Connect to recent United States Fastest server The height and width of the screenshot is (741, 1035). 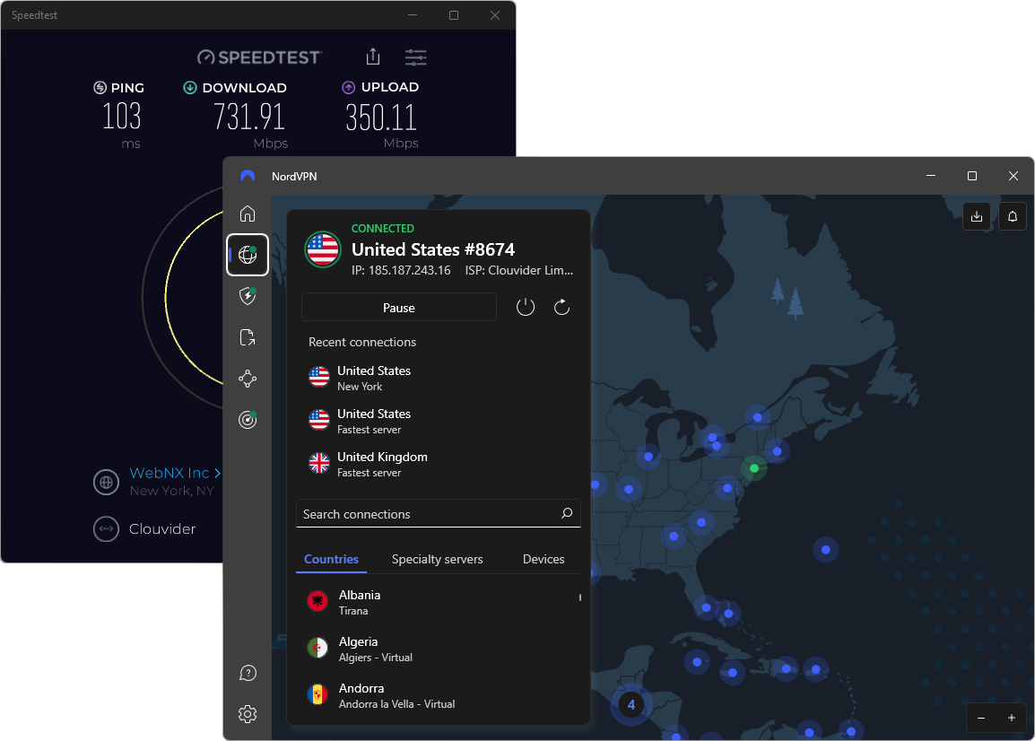(439, 421)
